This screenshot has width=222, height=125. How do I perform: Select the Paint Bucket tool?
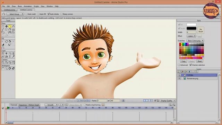click(x=10, y=41)
